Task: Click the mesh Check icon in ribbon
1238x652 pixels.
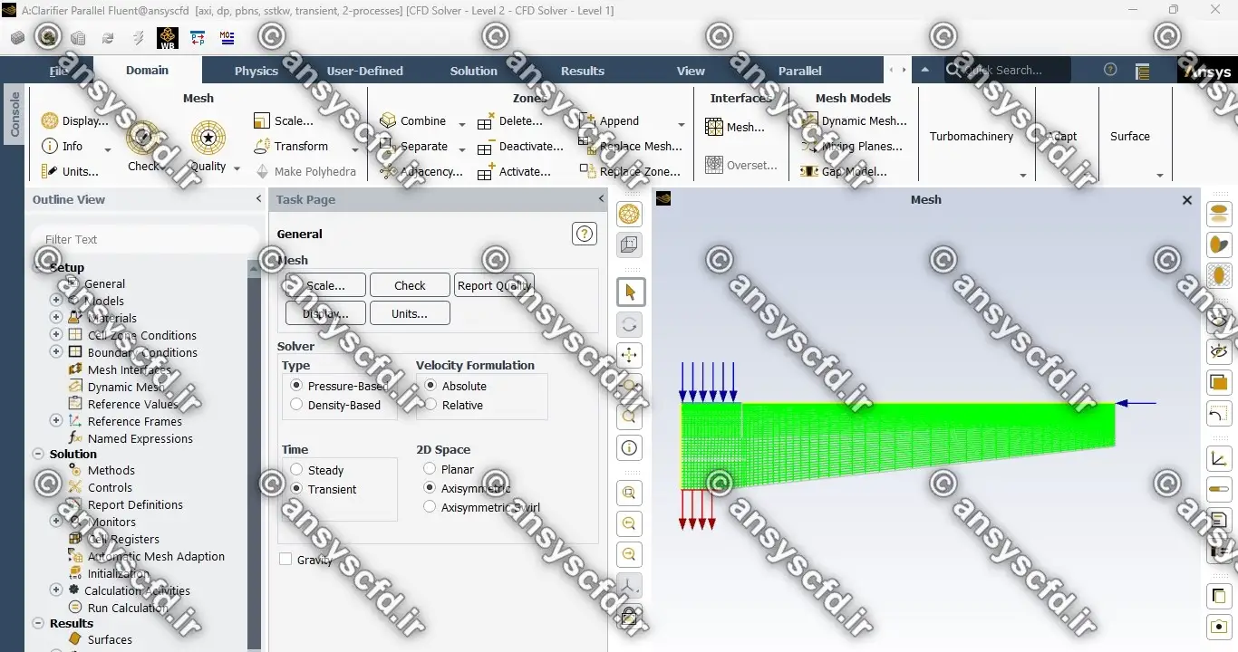Action: pos(143,138)
